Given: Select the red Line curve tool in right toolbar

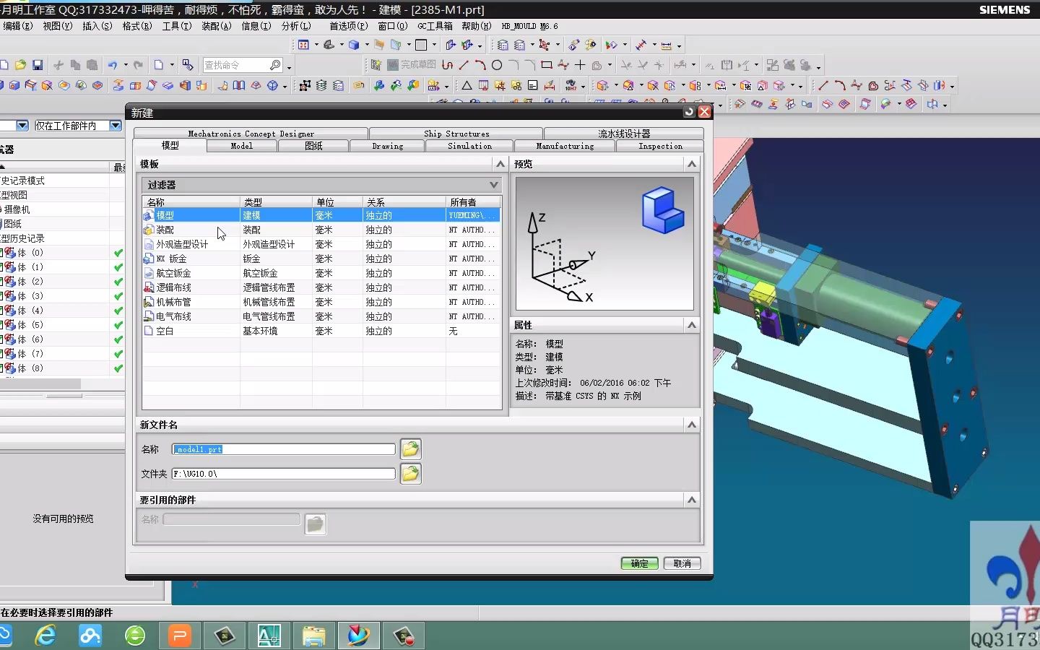Looking at the screenshot, I should pos(823,85).
